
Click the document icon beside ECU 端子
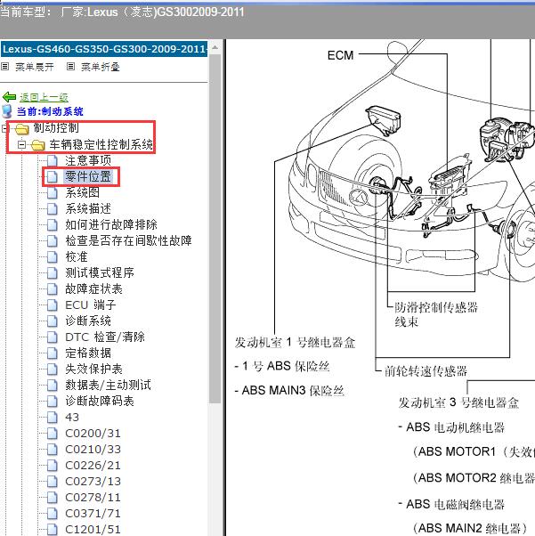pos(52,305)
